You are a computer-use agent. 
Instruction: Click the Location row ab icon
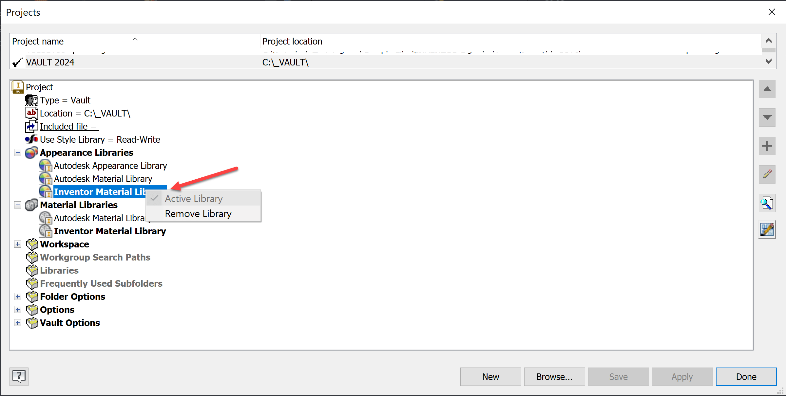(32, 113)
